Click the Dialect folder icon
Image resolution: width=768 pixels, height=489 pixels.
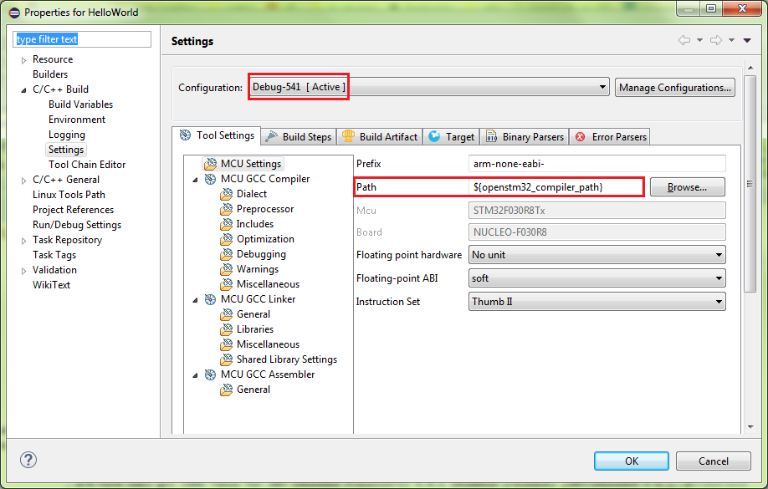[x=226, y=194]
